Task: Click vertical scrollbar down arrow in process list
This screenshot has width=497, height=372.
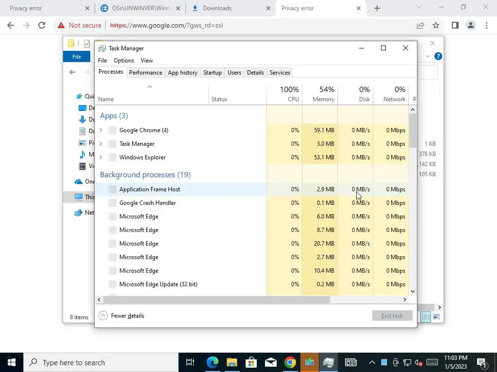Action: [413, 292]
